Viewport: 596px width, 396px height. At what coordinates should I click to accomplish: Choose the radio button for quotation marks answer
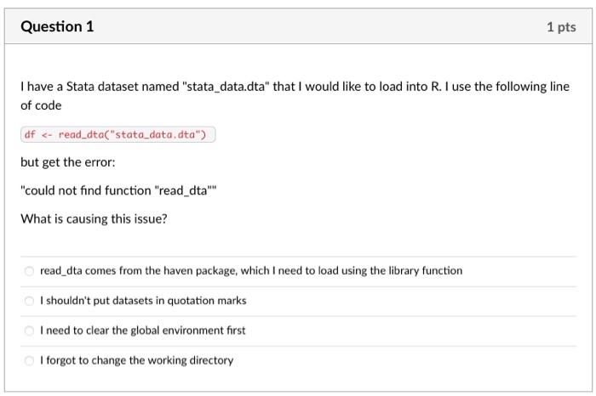pyautogui.click(x=28, y=301)
